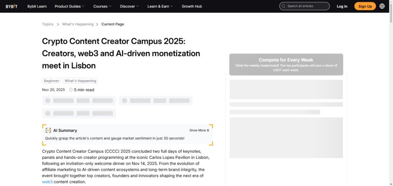Open the language globe icon
Image resolution: width=393 pixels, height=186 pixels.
point(382,6)
